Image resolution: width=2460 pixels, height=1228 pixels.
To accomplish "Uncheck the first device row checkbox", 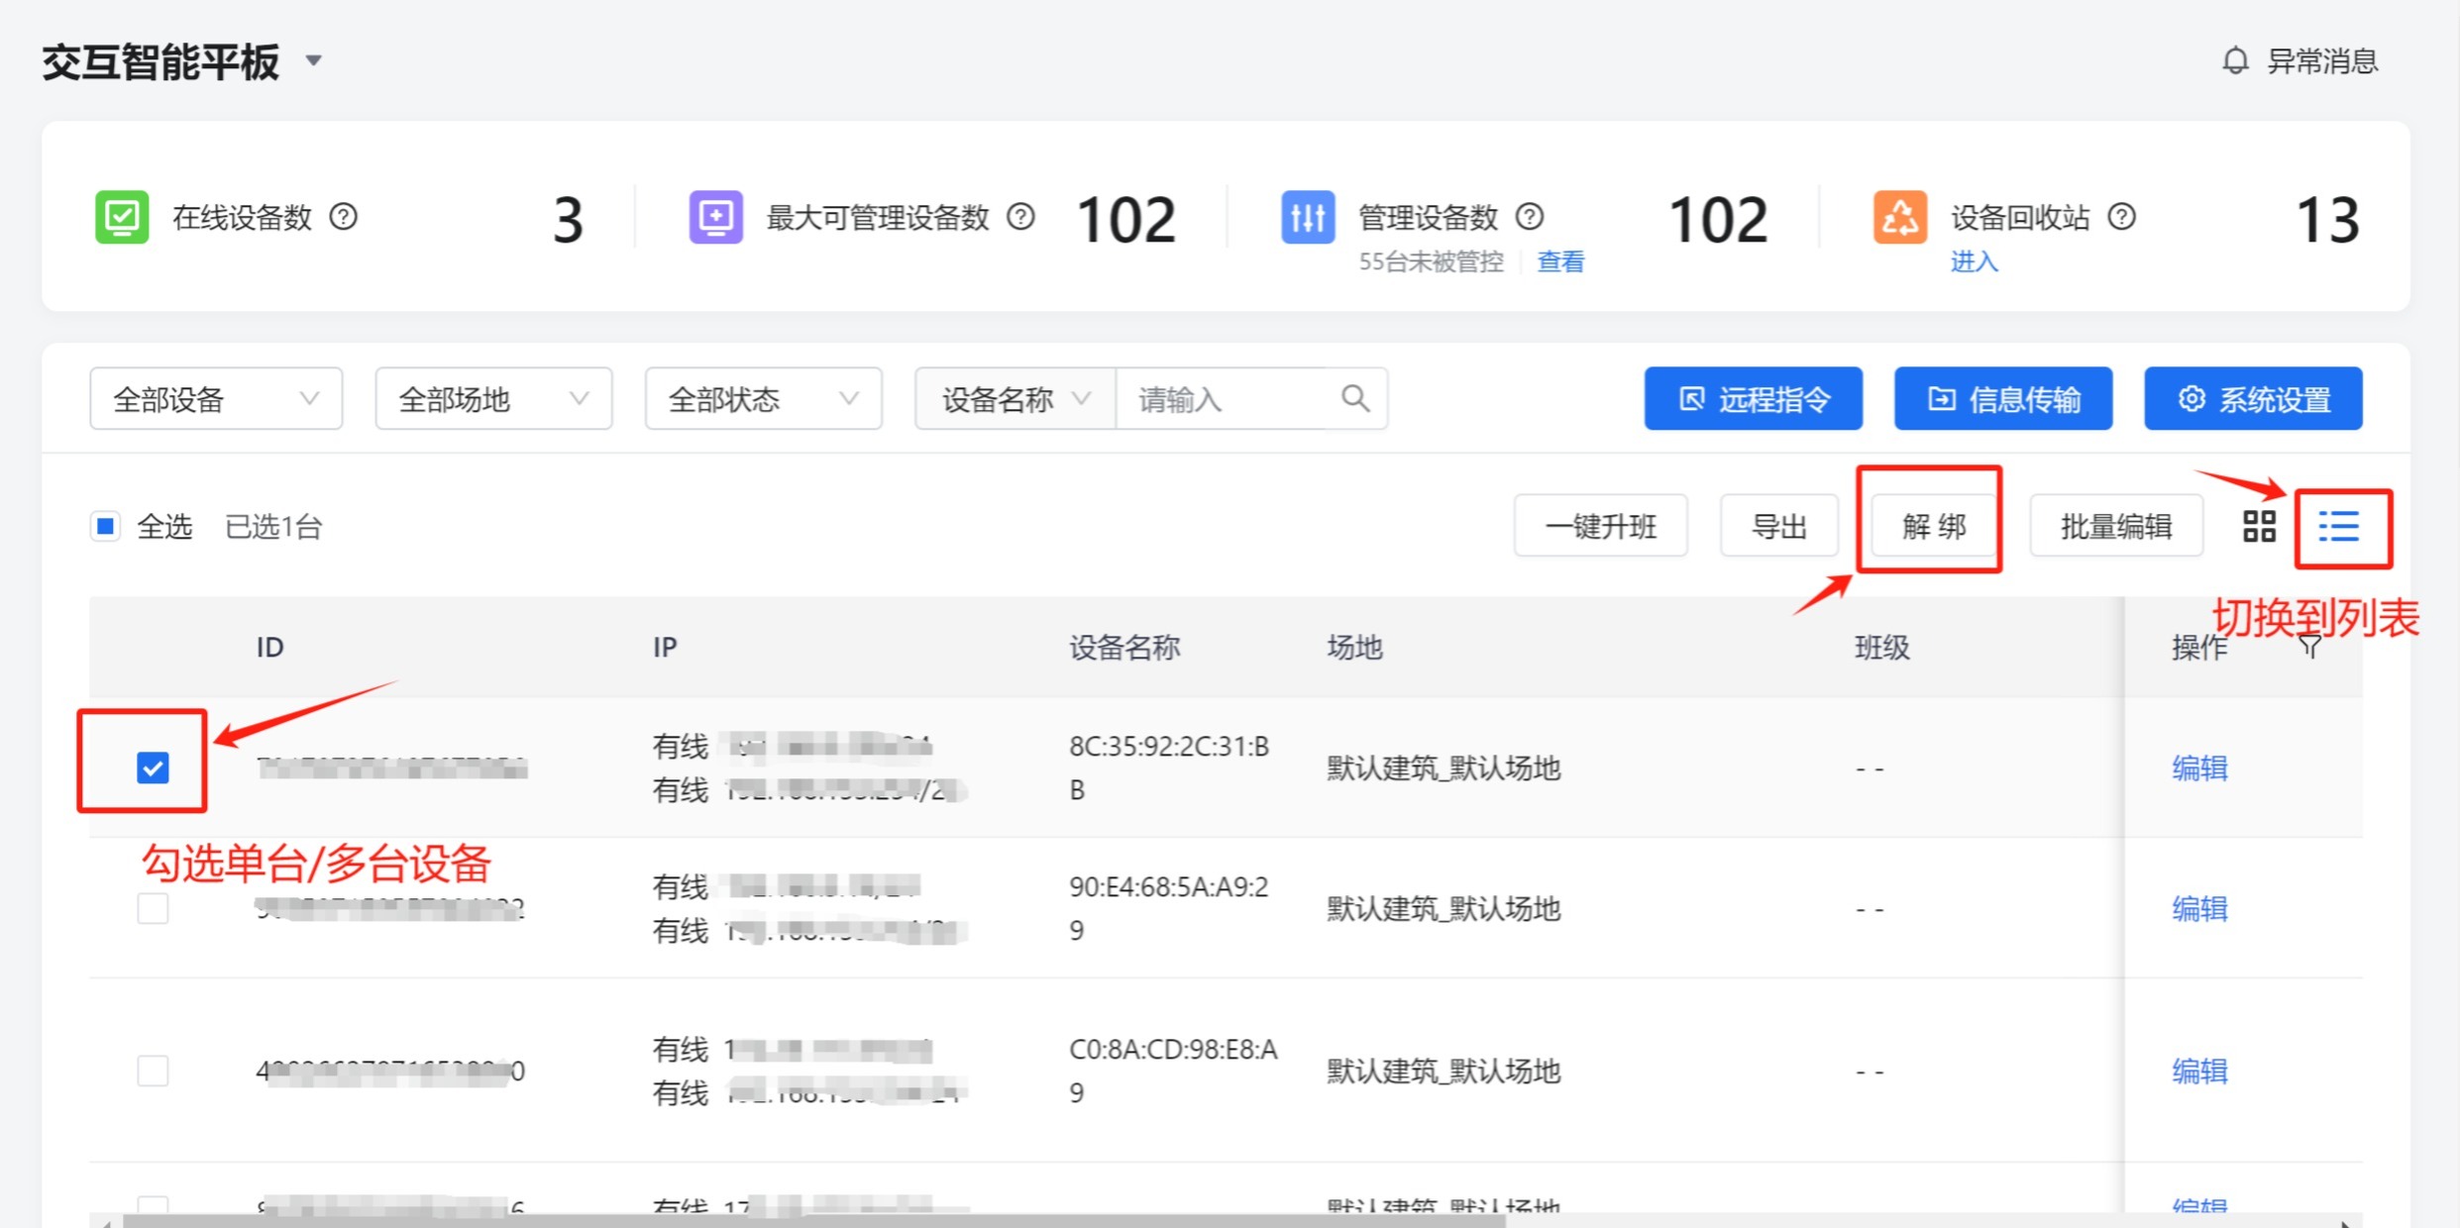I will coord(153,767).
